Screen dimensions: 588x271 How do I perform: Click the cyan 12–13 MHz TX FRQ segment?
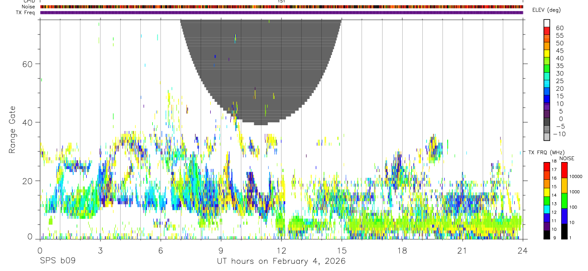[547, 209]
